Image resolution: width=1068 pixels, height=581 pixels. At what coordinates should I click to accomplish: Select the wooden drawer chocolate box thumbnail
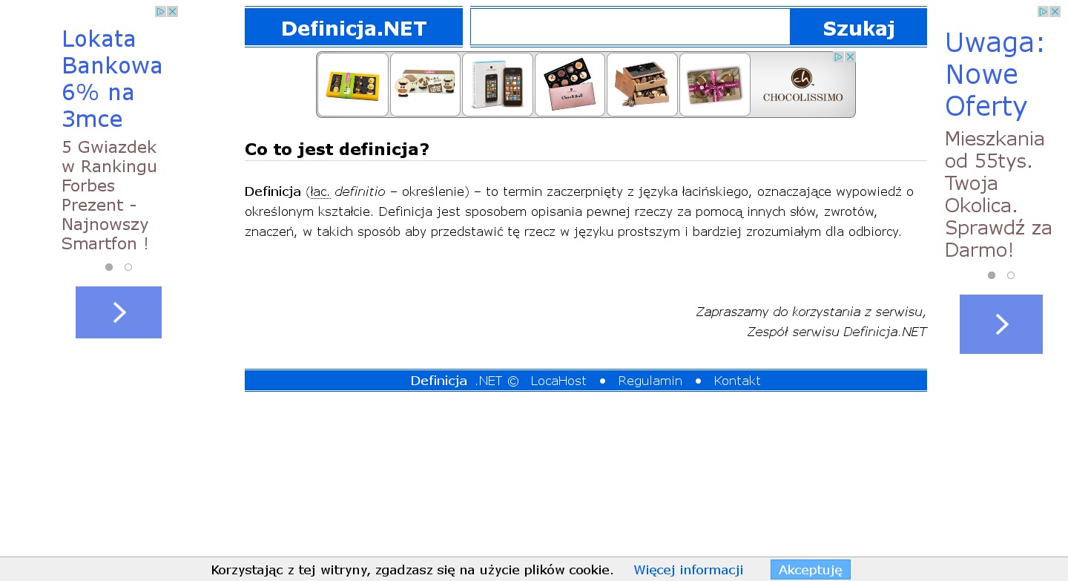pyautogui.click(x=642, y=85)
